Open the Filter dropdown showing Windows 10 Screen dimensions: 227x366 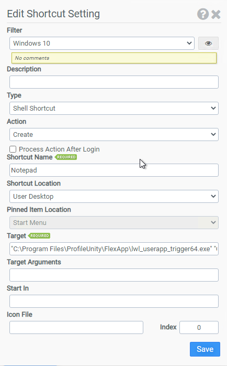point(102,43)
